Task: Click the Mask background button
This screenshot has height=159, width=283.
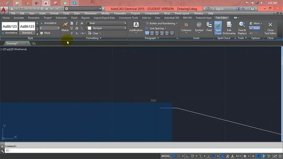Action: tap(45, 33)
